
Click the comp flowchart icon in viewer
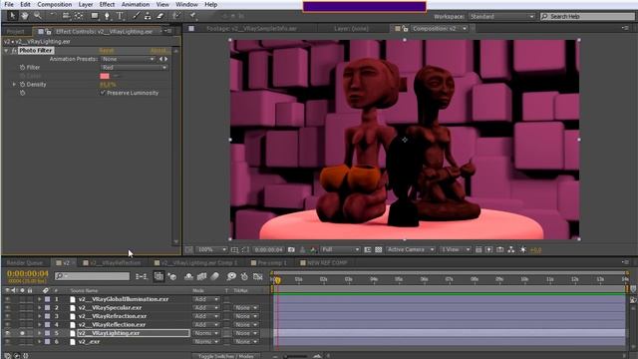click(511, 249)
